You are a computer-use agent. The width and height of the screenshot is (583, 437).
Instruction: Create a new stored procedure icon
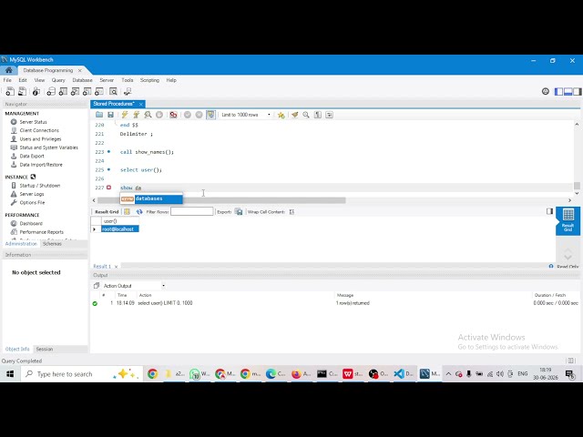click(x=87, y=91)
